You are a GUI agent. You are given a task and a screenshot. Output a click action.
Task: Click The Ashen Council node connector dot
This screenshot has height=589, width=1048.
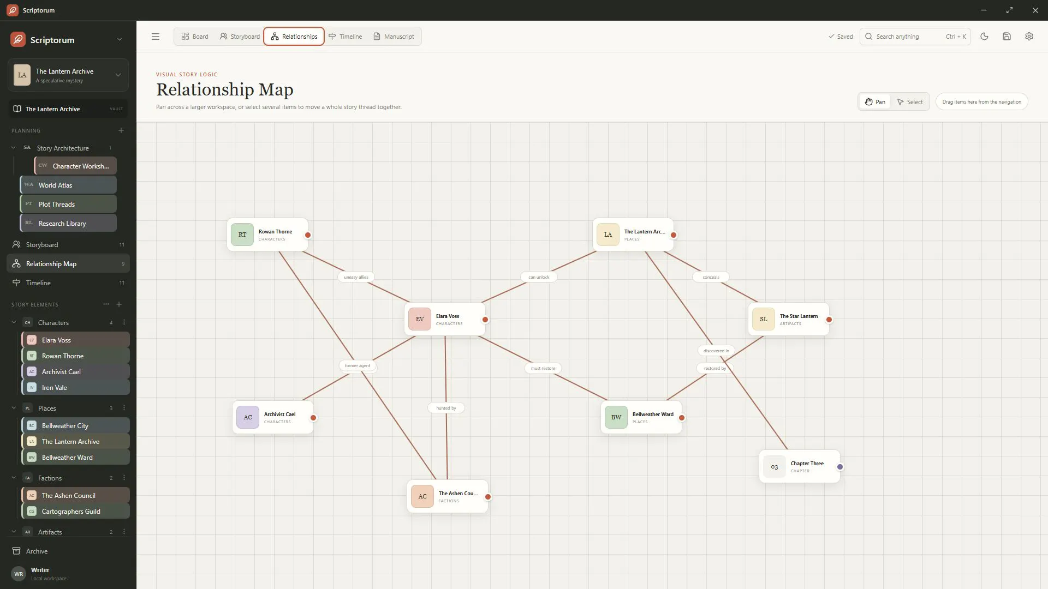(x=488, y=497)
